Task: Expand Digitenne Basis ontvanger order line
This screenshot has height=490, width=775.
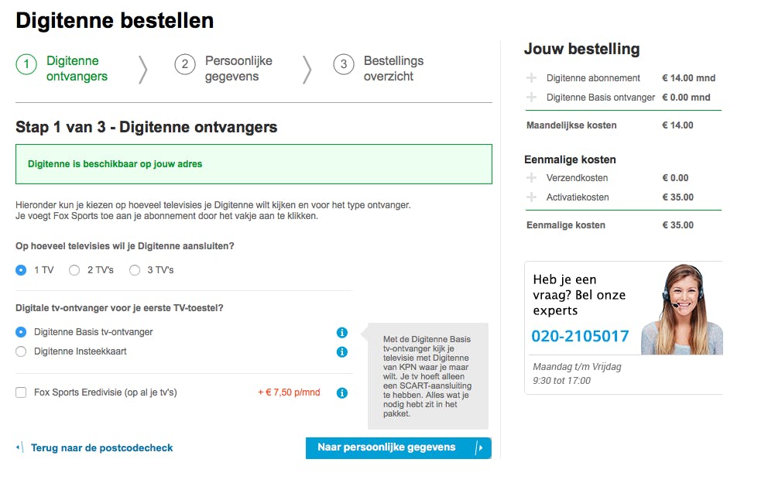Action: tap(531, 98)
